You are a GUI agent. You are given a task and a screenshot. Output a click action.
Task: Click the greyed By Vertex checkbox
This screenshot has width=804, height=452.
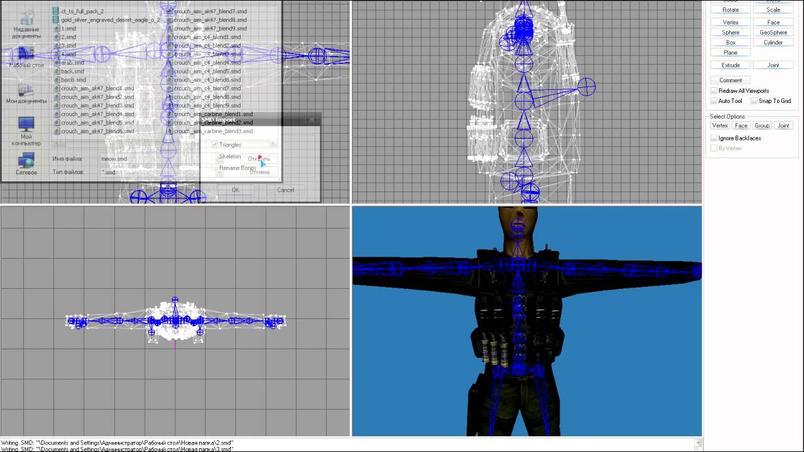(x=714, y=148)
